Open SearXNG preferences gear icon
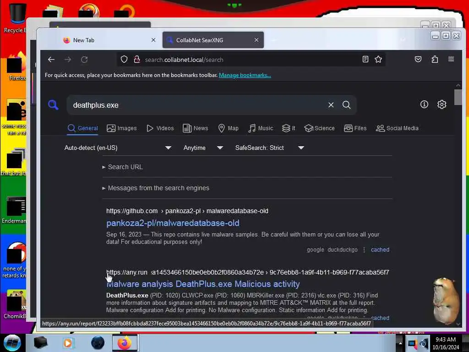This screenshot has width=469, height=352. [442, 104]
